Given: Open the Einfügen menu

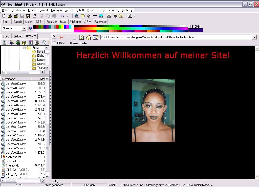Looking at the screenshot, I should click(56, 10).
